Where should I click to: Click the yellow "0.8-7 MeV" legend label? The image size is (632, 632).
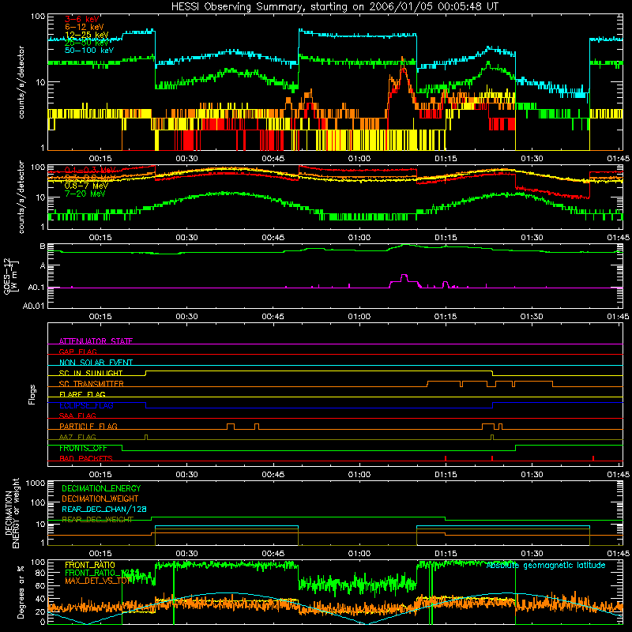[x=86, y=186]
